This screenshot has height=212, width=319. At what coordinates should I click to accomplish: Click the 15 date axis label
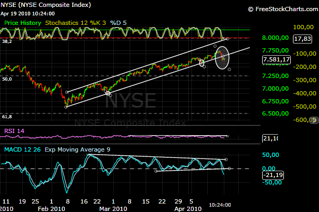coord(146,201)
